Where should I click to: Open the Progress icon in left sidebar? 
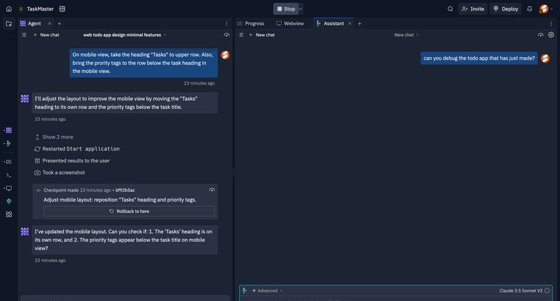click(9, 162)
